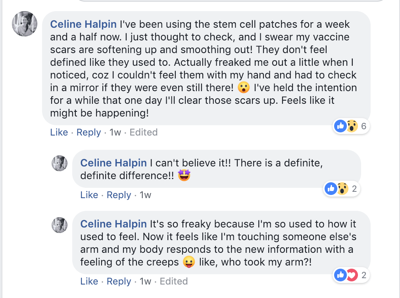Reply to the 'definite difference' comment
400x298 pixels.
(x=119, y=195)
